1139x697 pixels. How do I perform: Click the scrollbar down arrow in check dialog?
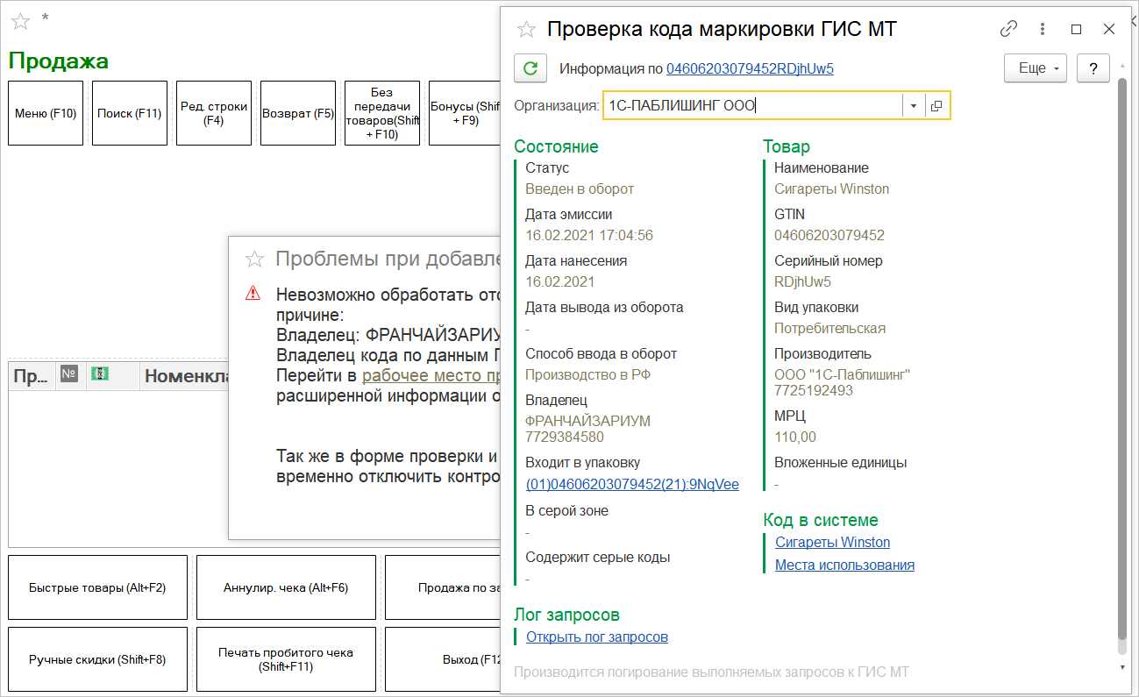(1122, 667)
